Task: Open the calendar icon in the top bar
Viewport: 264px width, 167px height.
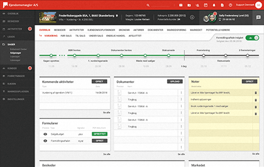Action: [206, 5]
